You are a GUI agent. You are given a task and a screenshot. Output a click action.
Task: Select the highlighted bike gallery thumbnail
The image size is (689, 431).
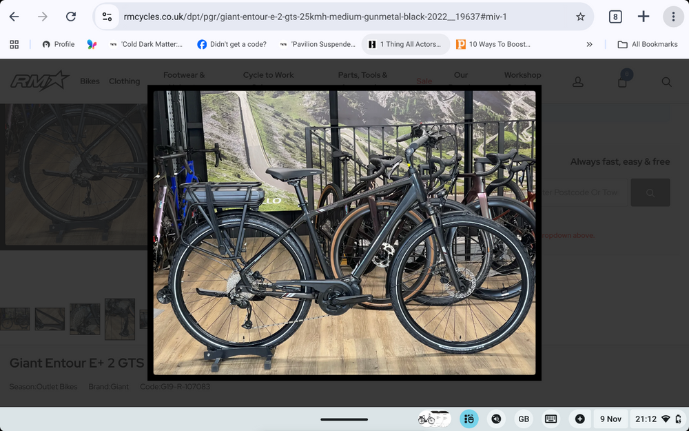119,319
